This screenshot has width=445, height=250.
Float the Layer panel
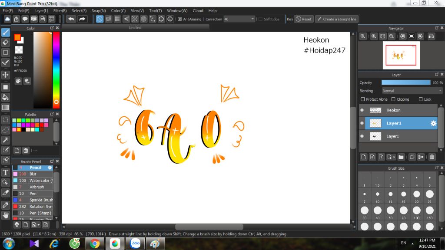pyautogui.click(x=436, y=74)
